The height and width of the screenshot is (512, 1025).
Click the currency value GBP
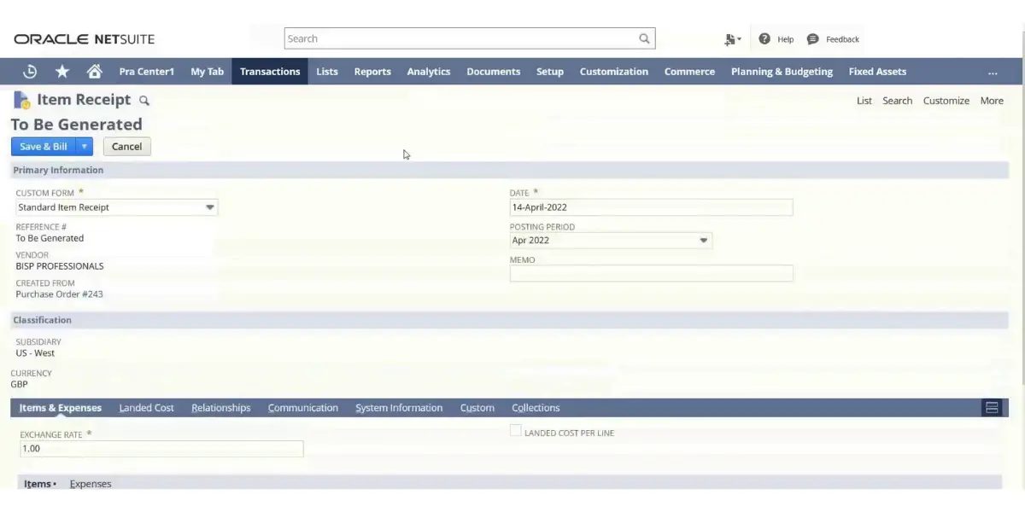point(19,385)
